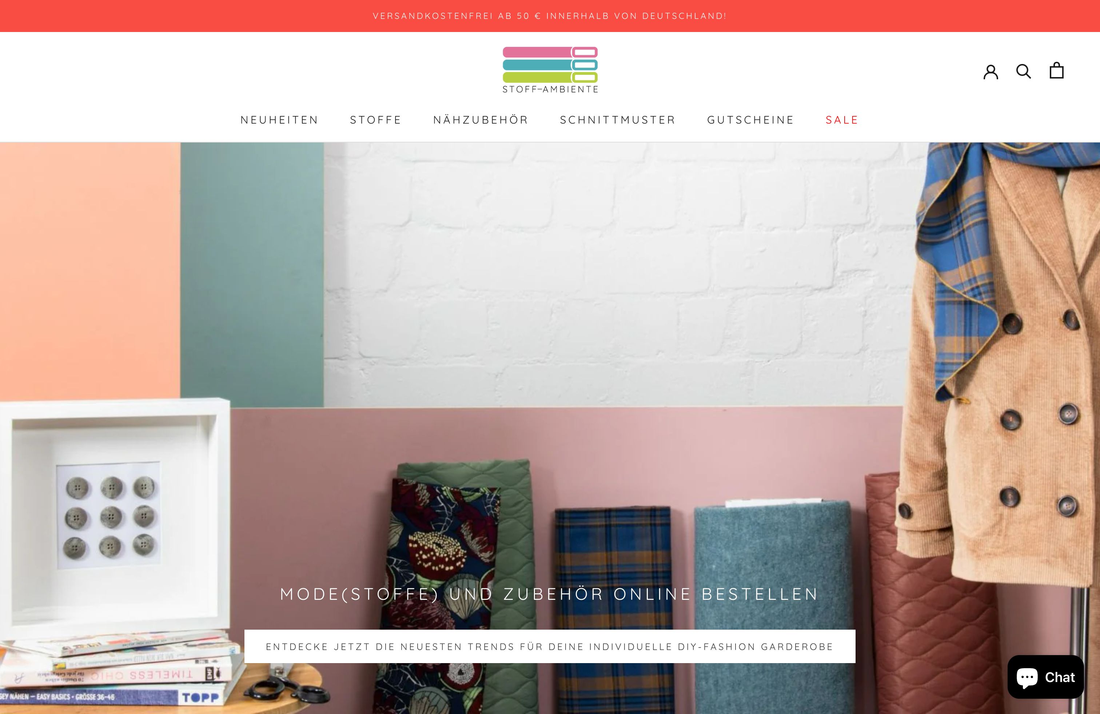Click the Stoff-Ambiente logo
This screenshot has width=1100, height=714.
pos(550,70)
